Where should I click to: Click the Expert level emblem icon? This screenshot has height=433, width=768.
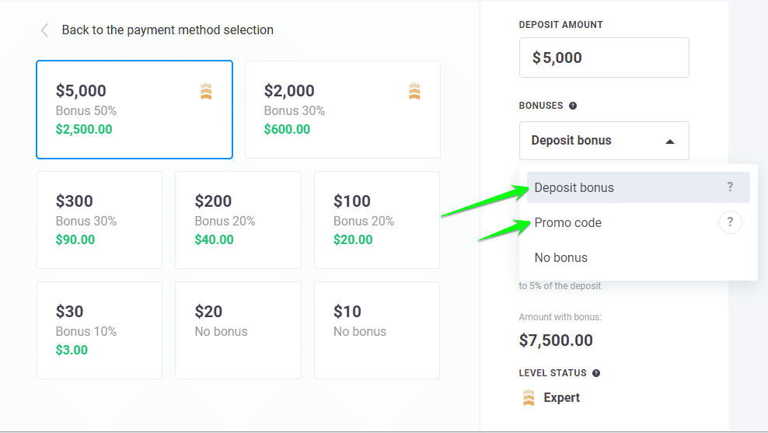pyautogui.click(x=529, y=398)
